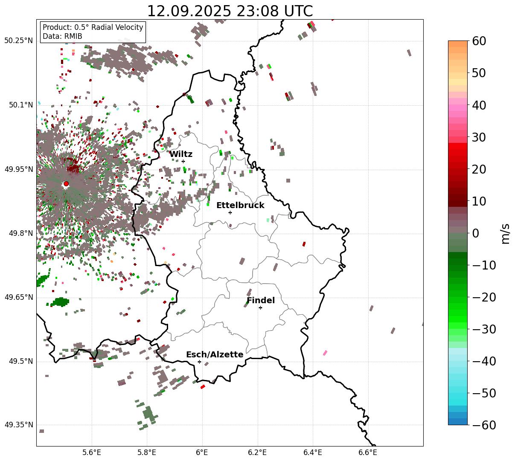Click the m/s colorbar unit label
The image size is (515, 461).
pyautogui.click(x=506, y=233)
